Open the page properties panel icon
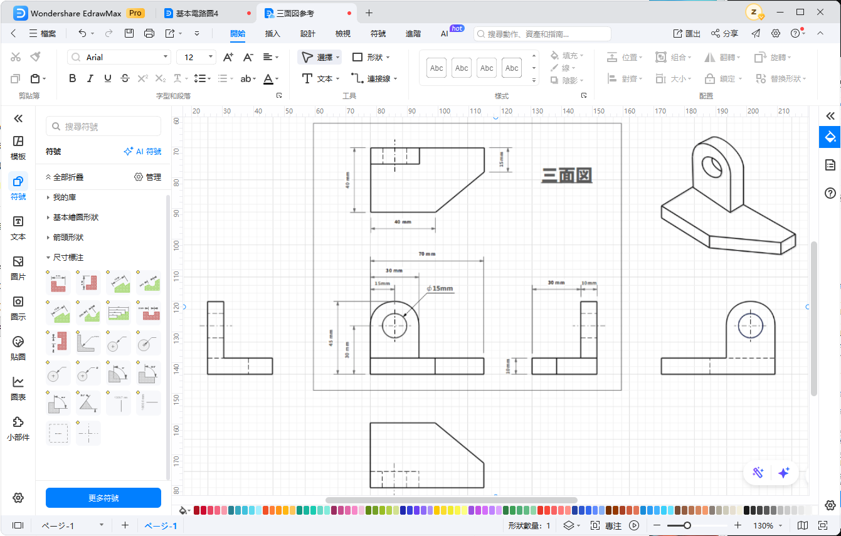 coord(830,165)
